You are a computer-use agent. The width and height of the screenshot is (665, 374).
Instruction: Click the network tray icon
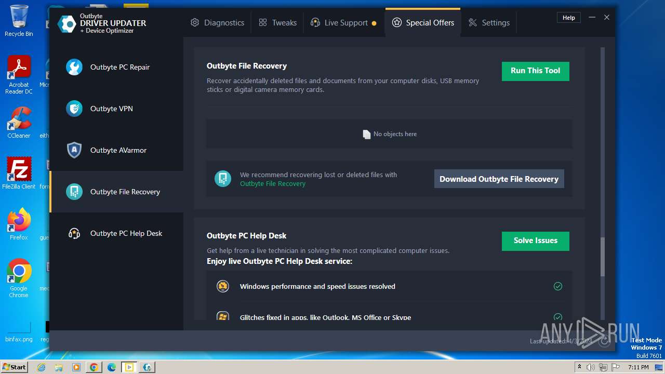(603, 367)
